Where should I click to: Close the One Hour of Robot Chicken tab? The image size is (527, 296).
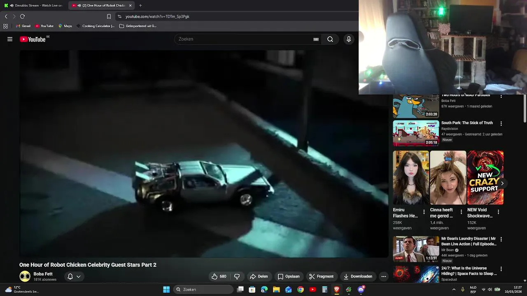[131, 5]
